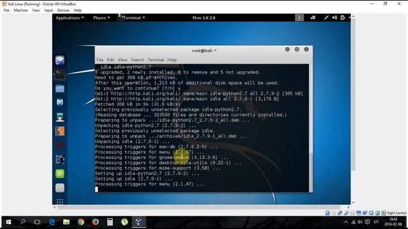
Task: Open the green chat application in dock
Action: click(x=60, y=174)
